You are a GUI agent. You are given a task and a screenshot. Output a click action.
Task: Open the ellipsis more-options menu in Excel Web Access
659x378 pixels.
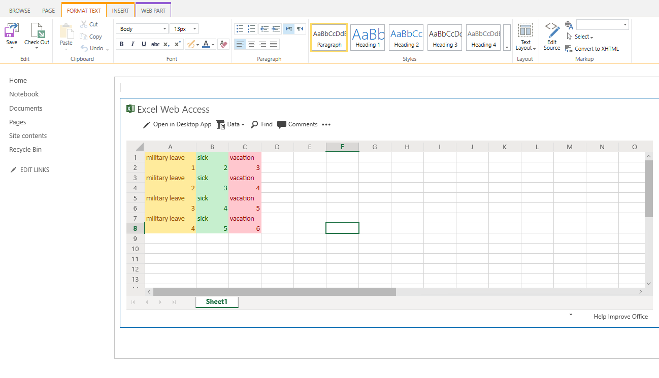pos(326,124)
